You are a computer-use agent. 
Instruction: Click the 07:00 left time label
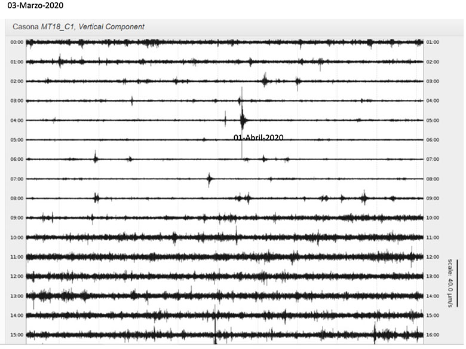(x=17, y=179)
